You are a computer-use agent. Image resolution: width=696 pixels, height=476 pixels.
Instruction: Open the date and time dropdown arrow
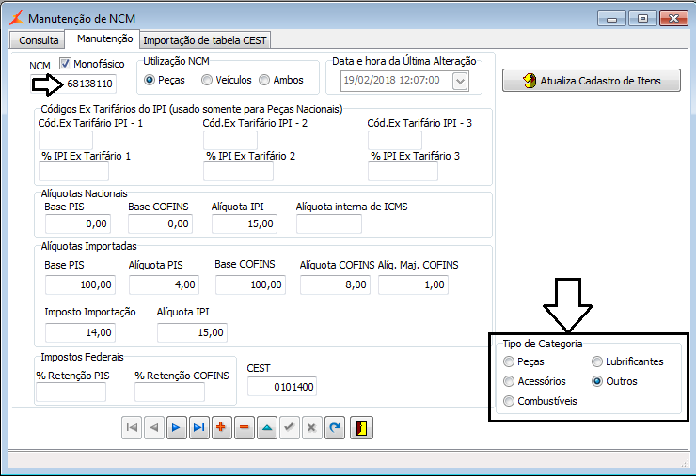(x=460, y=82)
